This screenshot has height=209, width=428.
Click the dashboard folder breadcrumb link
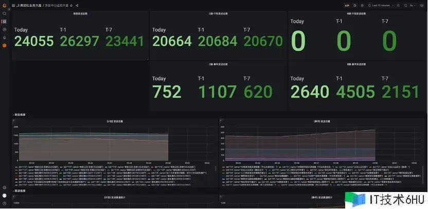click(29, 5)
